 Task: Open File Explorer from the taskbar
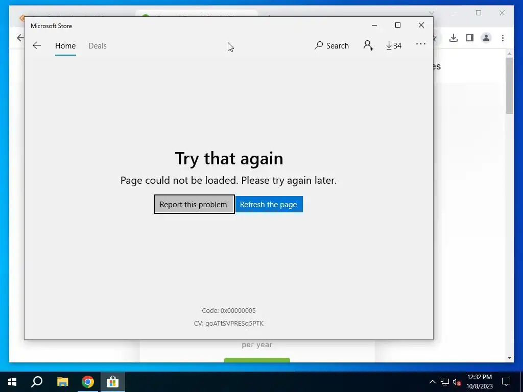click(x=62, y=382)
